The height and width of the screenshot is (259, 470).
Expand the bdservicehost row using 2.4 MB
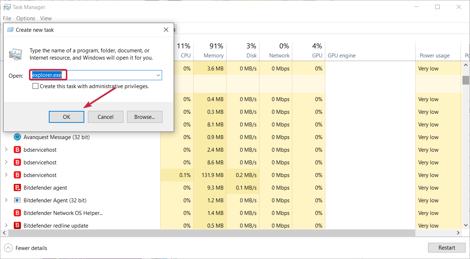(x=6, y=150)
